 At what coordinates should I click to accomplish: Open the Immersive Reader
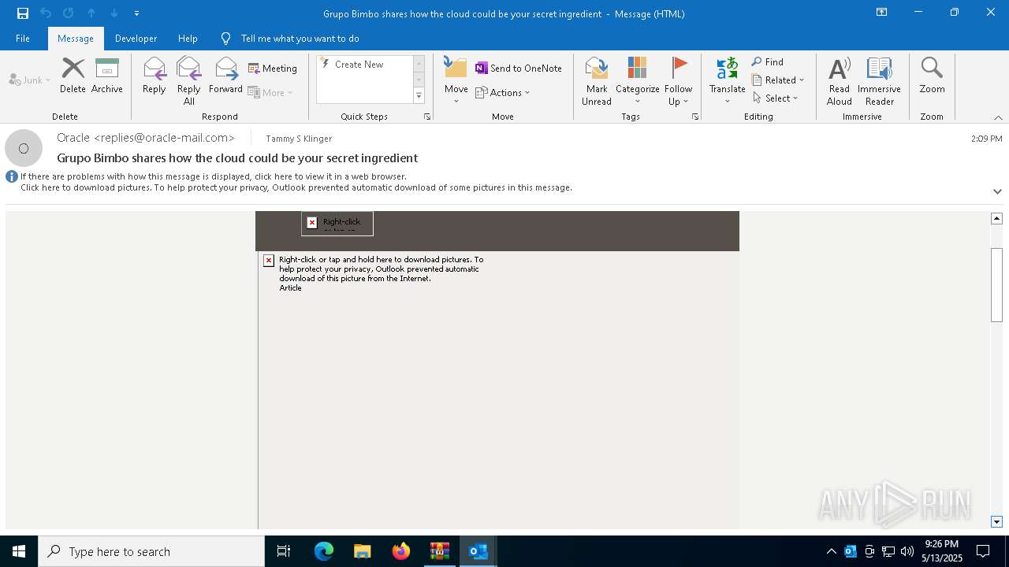(x=879, y=81)
